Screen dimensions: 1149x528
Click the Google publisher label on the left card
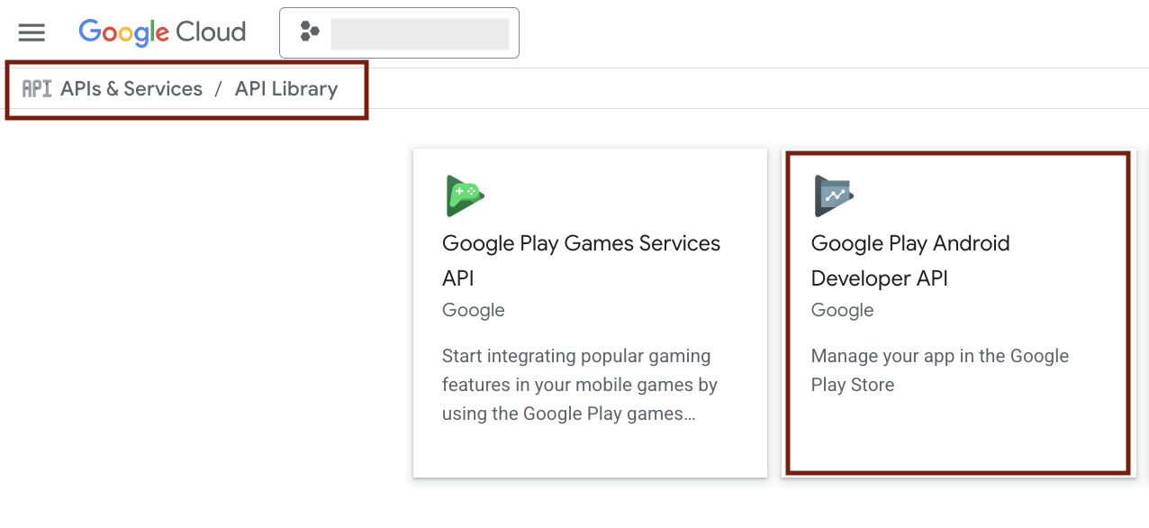point(473,310)
